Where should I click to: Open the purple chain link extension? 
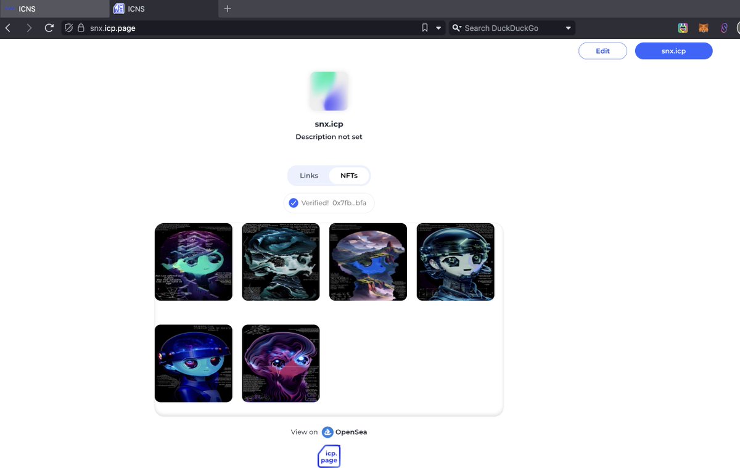[x=725, y=28]
